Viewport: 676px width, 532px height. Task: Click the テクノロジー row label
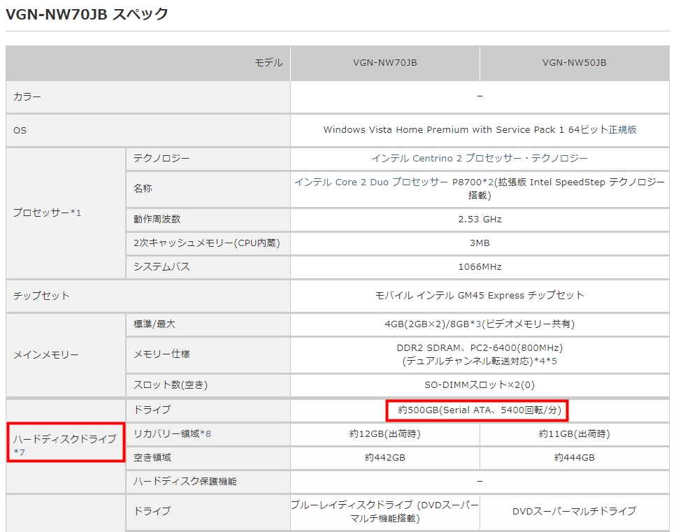pos(208,159)
